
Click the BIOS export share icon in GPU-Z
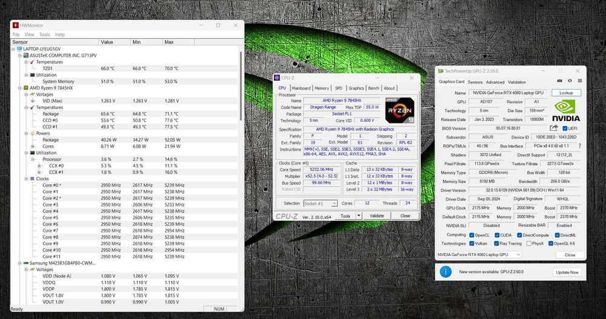[554, 128]
